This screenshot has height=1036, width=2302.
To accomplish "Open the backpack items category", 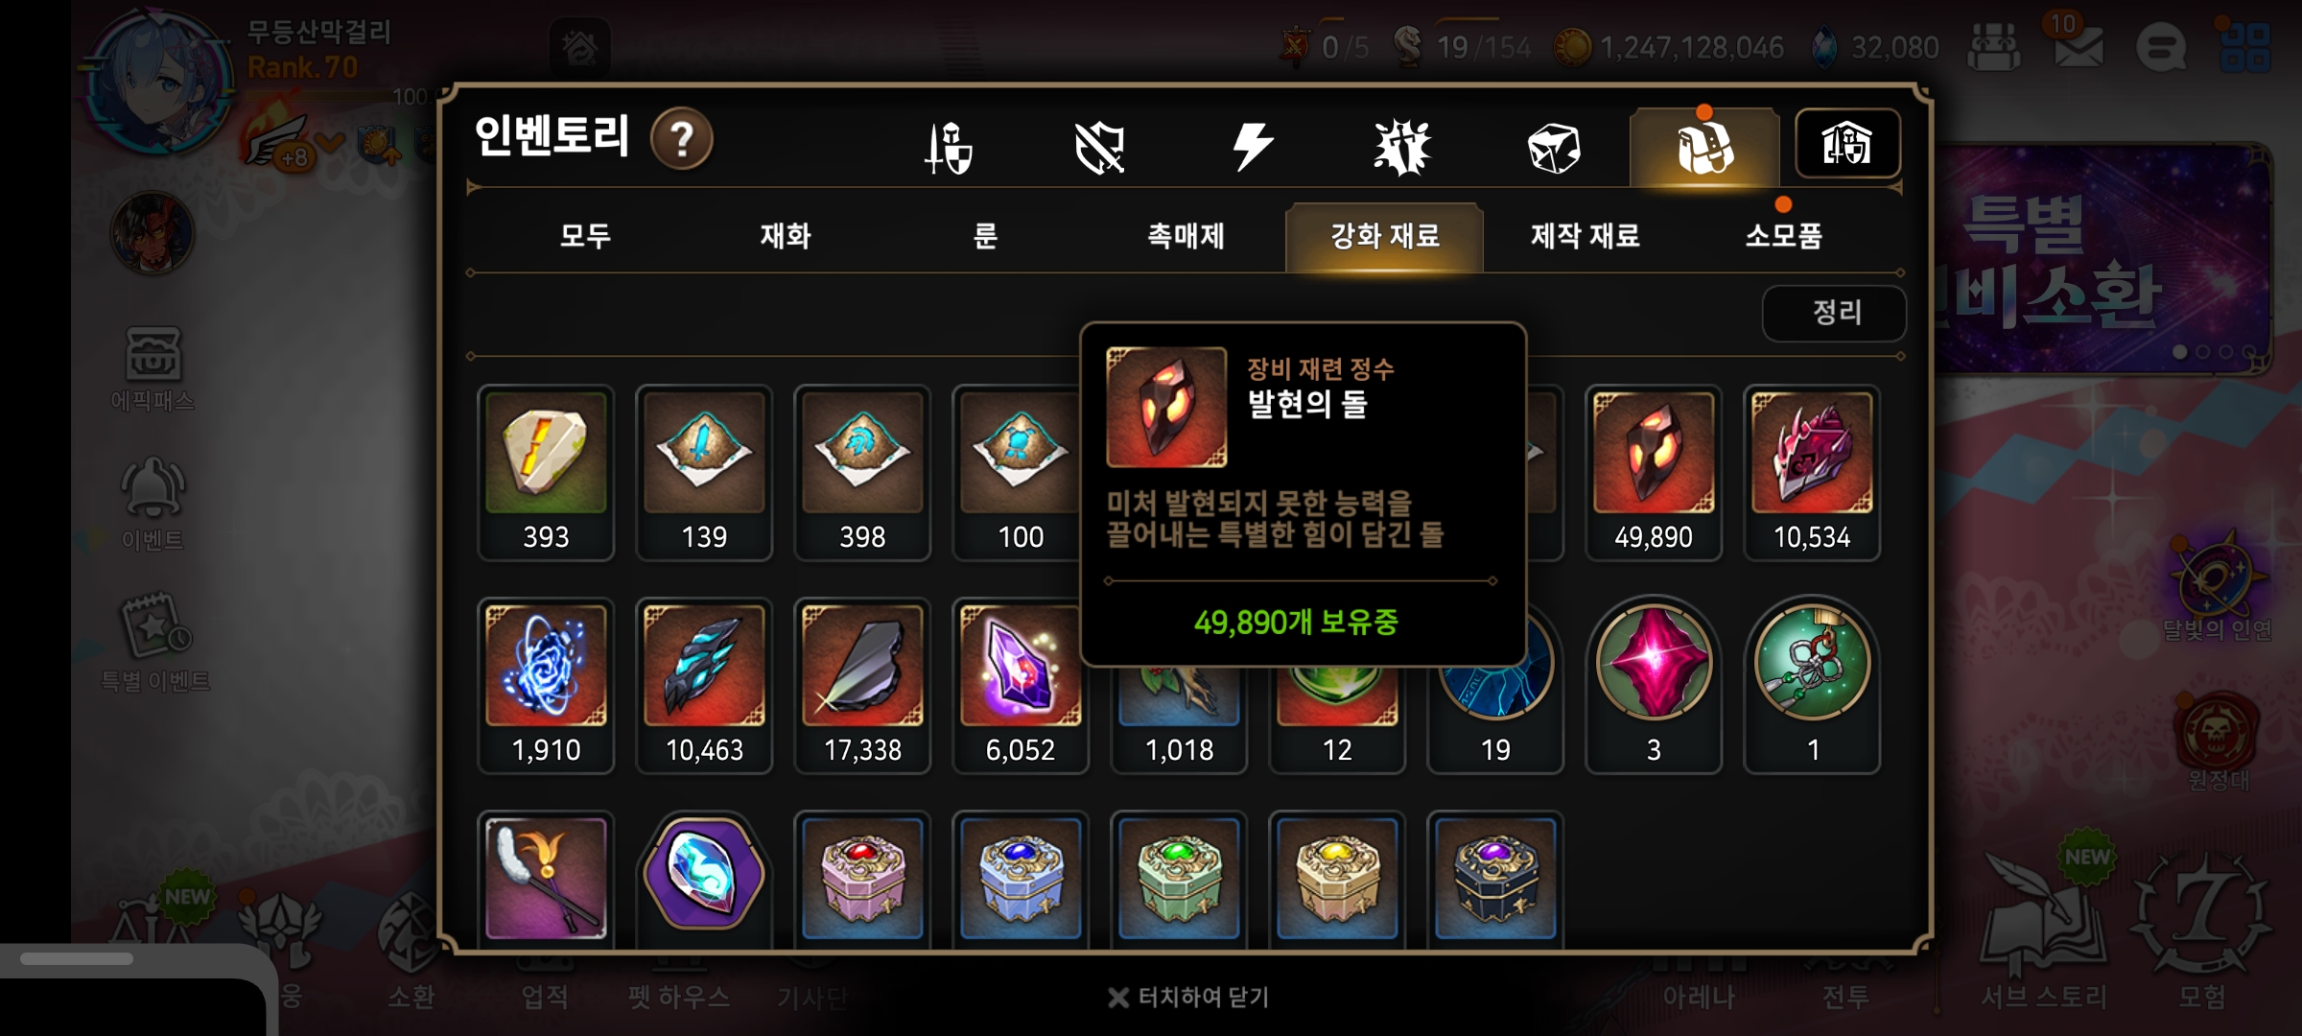I will point(1704,147).
